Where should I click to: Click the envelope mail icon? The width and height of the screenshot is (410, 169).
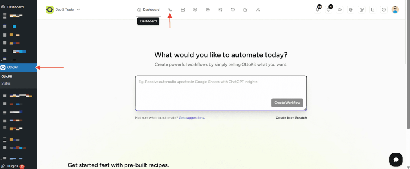[220, 10]
